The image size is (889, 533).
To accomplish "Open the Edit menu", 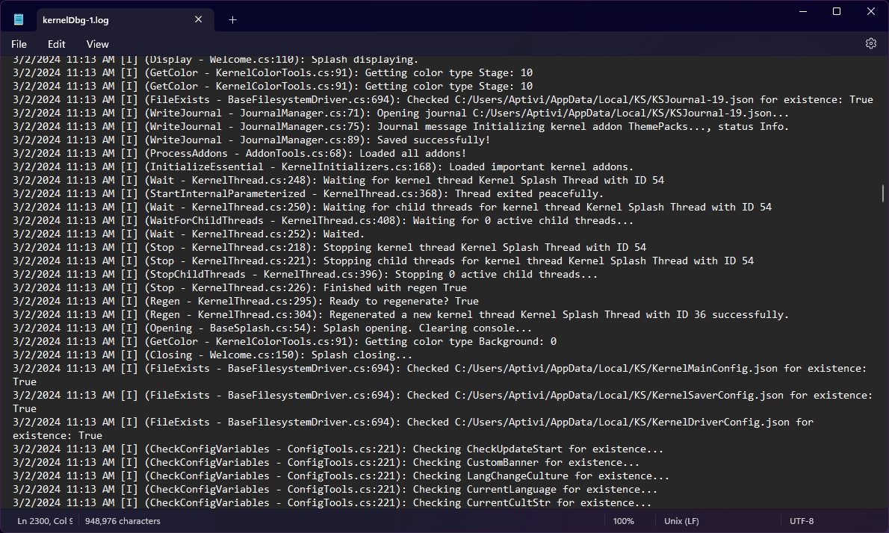I will coord(57,44).
